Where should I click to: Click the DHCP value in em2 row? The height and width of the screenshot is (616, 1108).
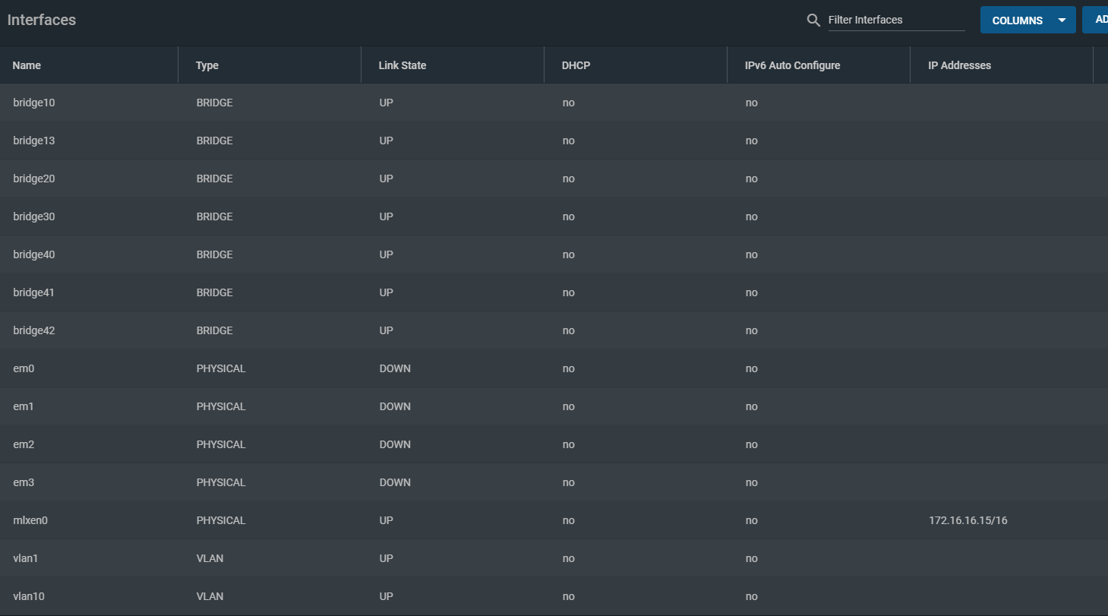click(x=569, y=444)
